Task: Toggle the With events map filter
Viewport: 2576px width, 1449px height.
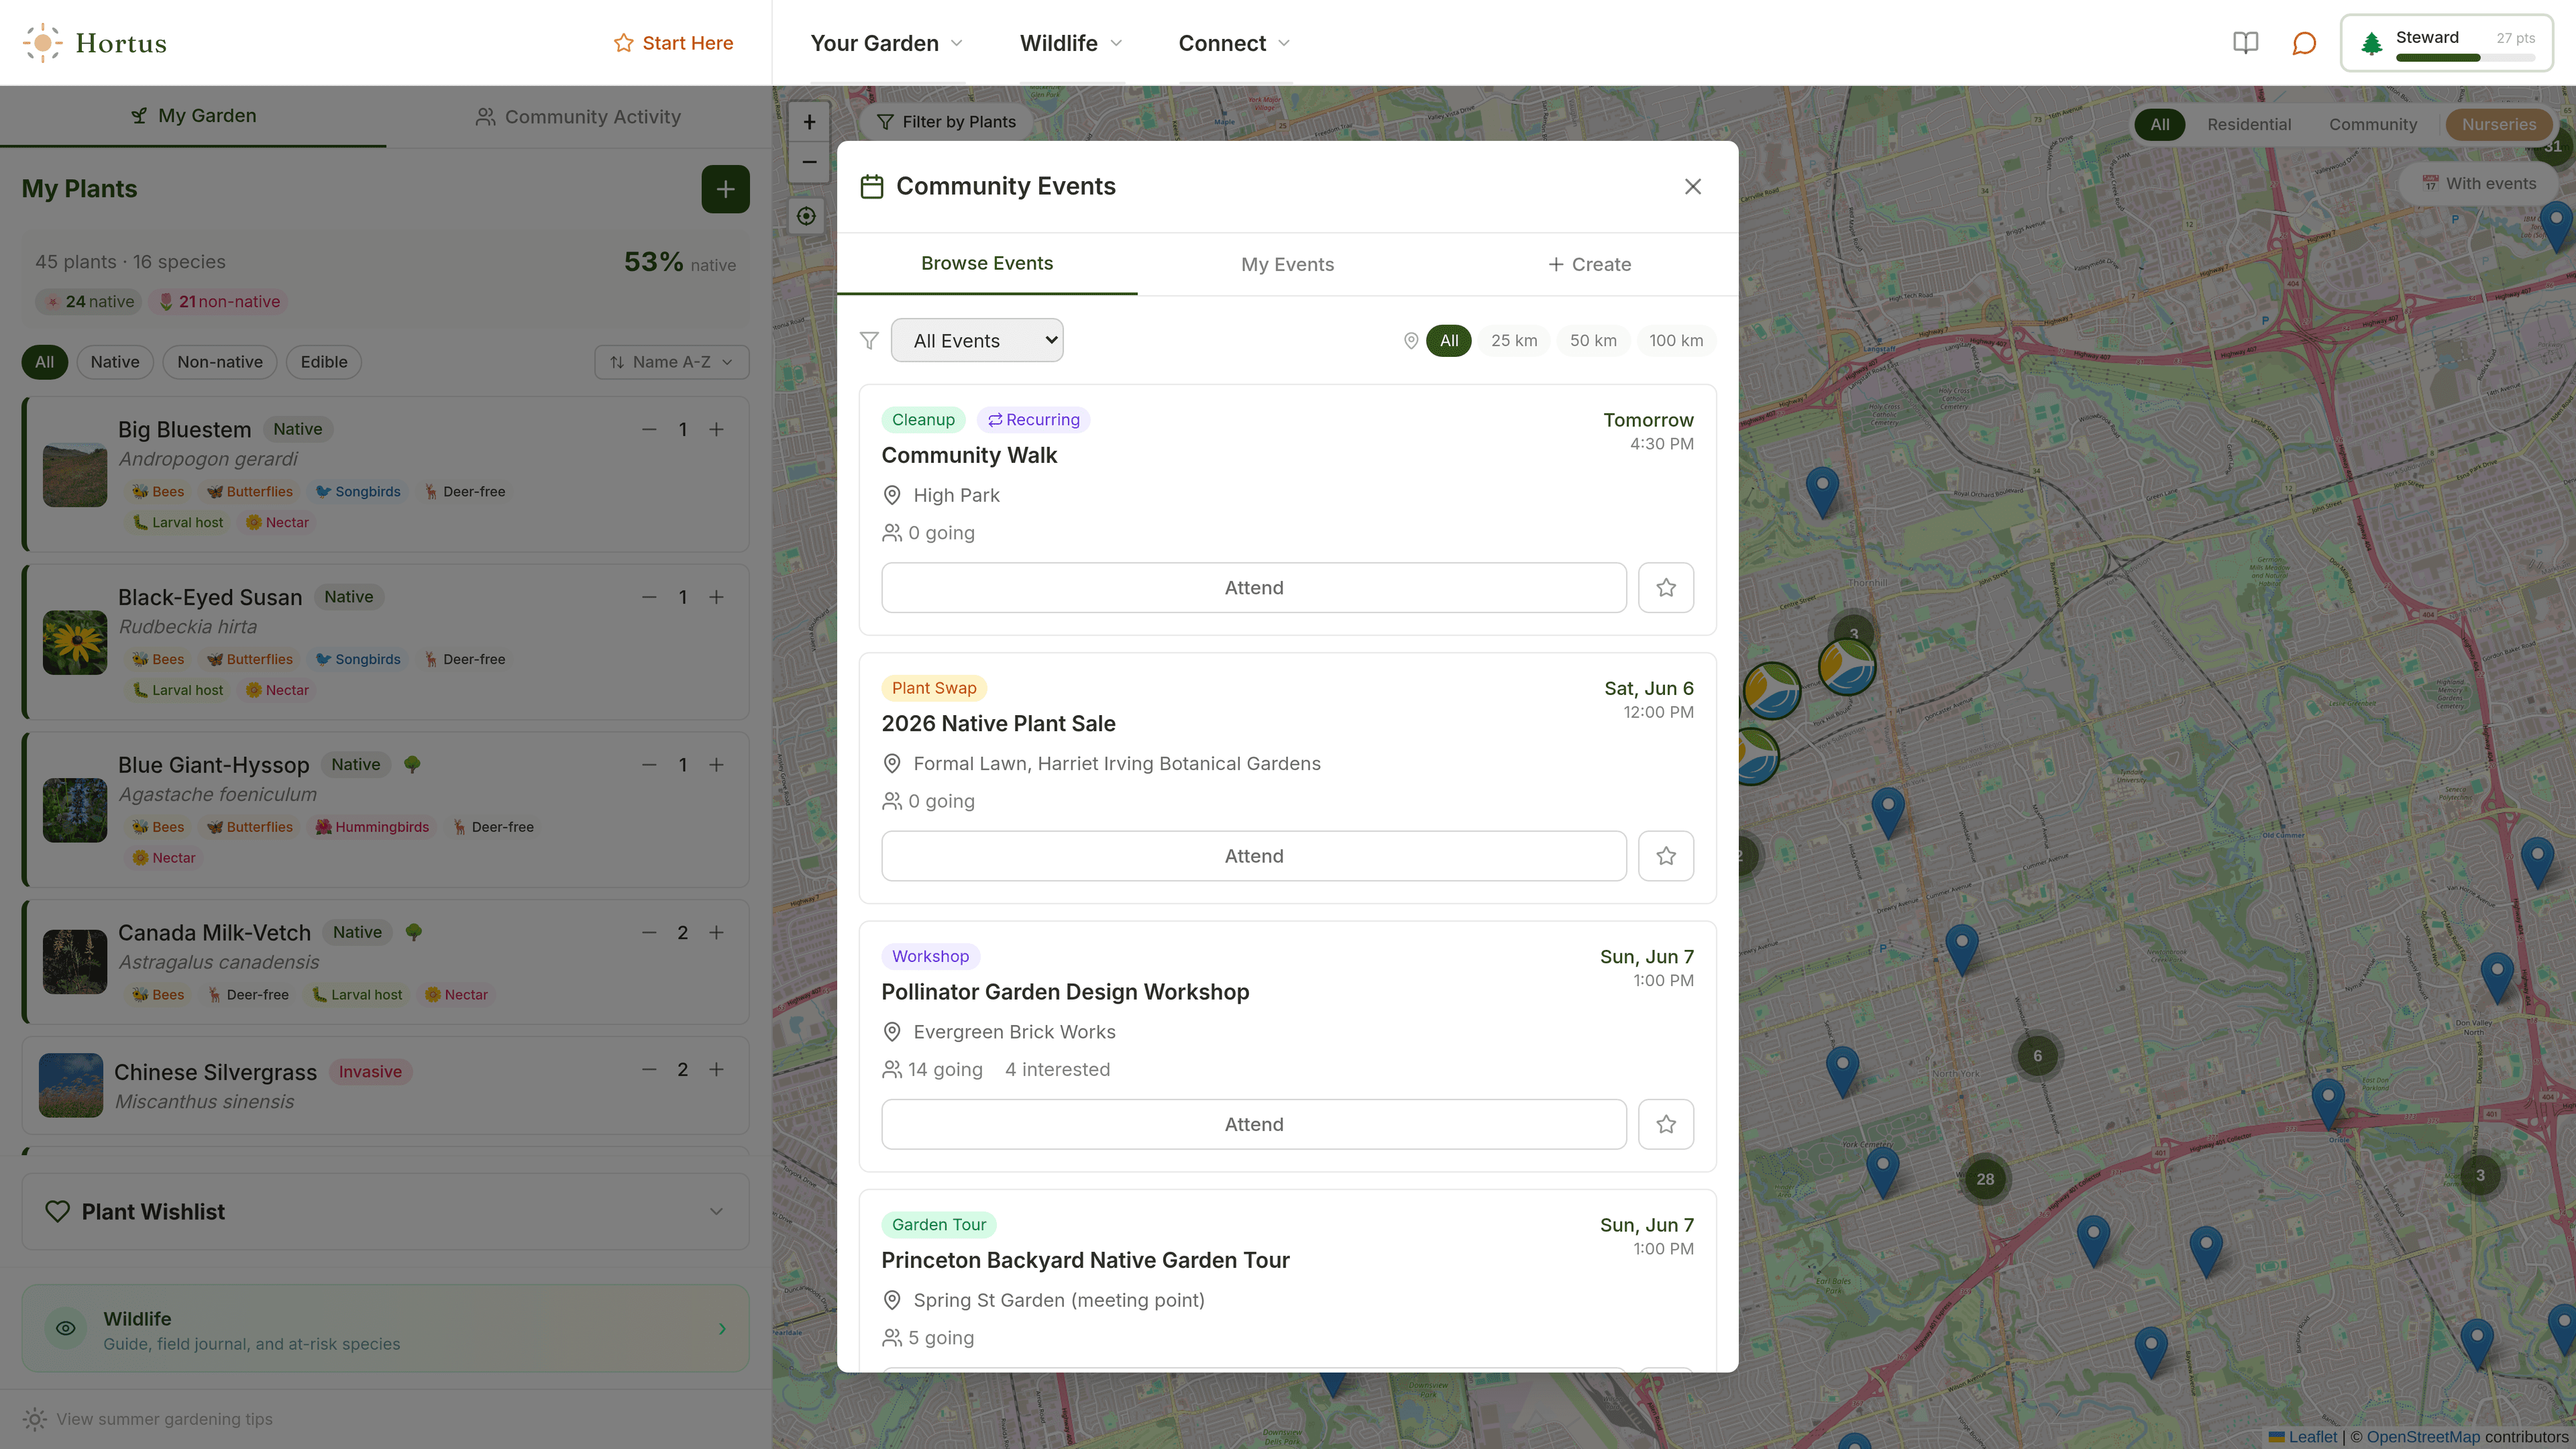Action: pos(2478,183)
